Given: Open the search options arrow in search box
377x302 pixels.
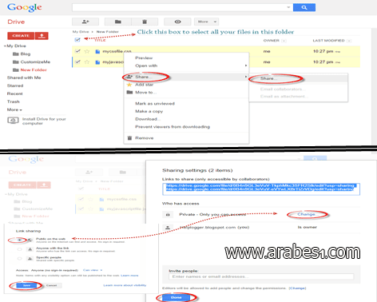Looking at the screenshot, I should [288, 7].
